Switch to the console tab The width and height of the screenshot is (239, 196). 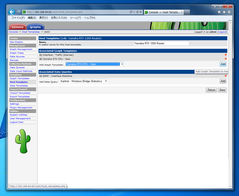(18, 27)
